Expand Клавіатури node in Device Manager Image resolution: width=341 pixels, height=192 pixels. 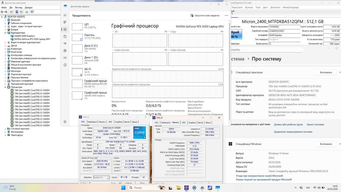click(5, 49)
